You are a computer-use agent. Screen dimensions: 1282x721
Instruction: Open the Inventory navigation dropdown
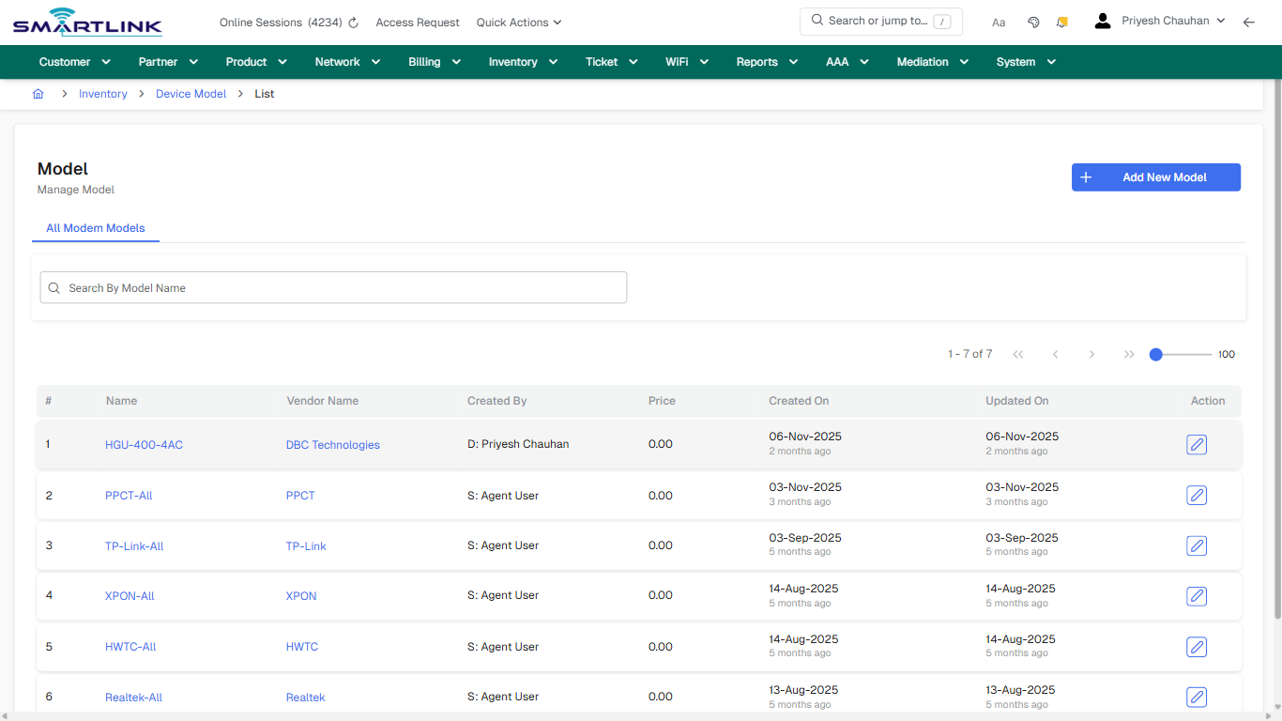[x=523, y=62]
